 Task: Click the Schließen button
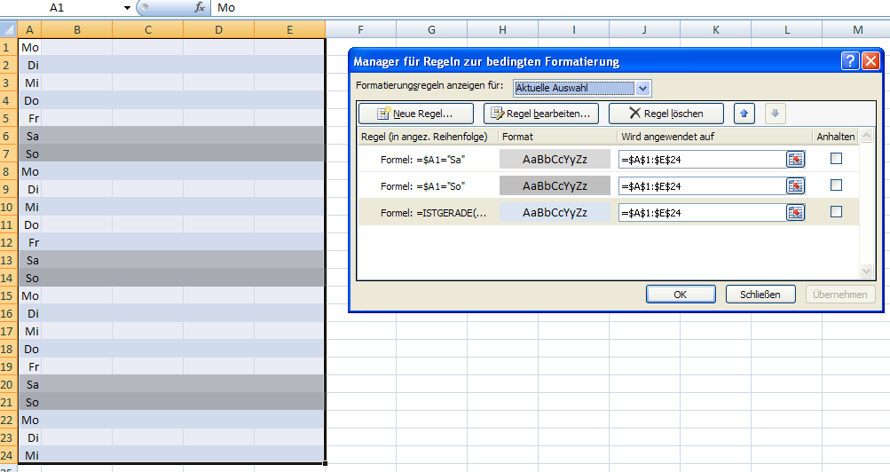point(760,295)
